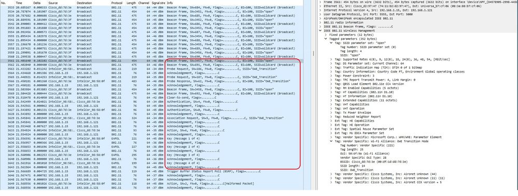Expand HT Capabilities (802.11n D1.10) tag
The image size is (518, 196).
click(x=331, y=92)
